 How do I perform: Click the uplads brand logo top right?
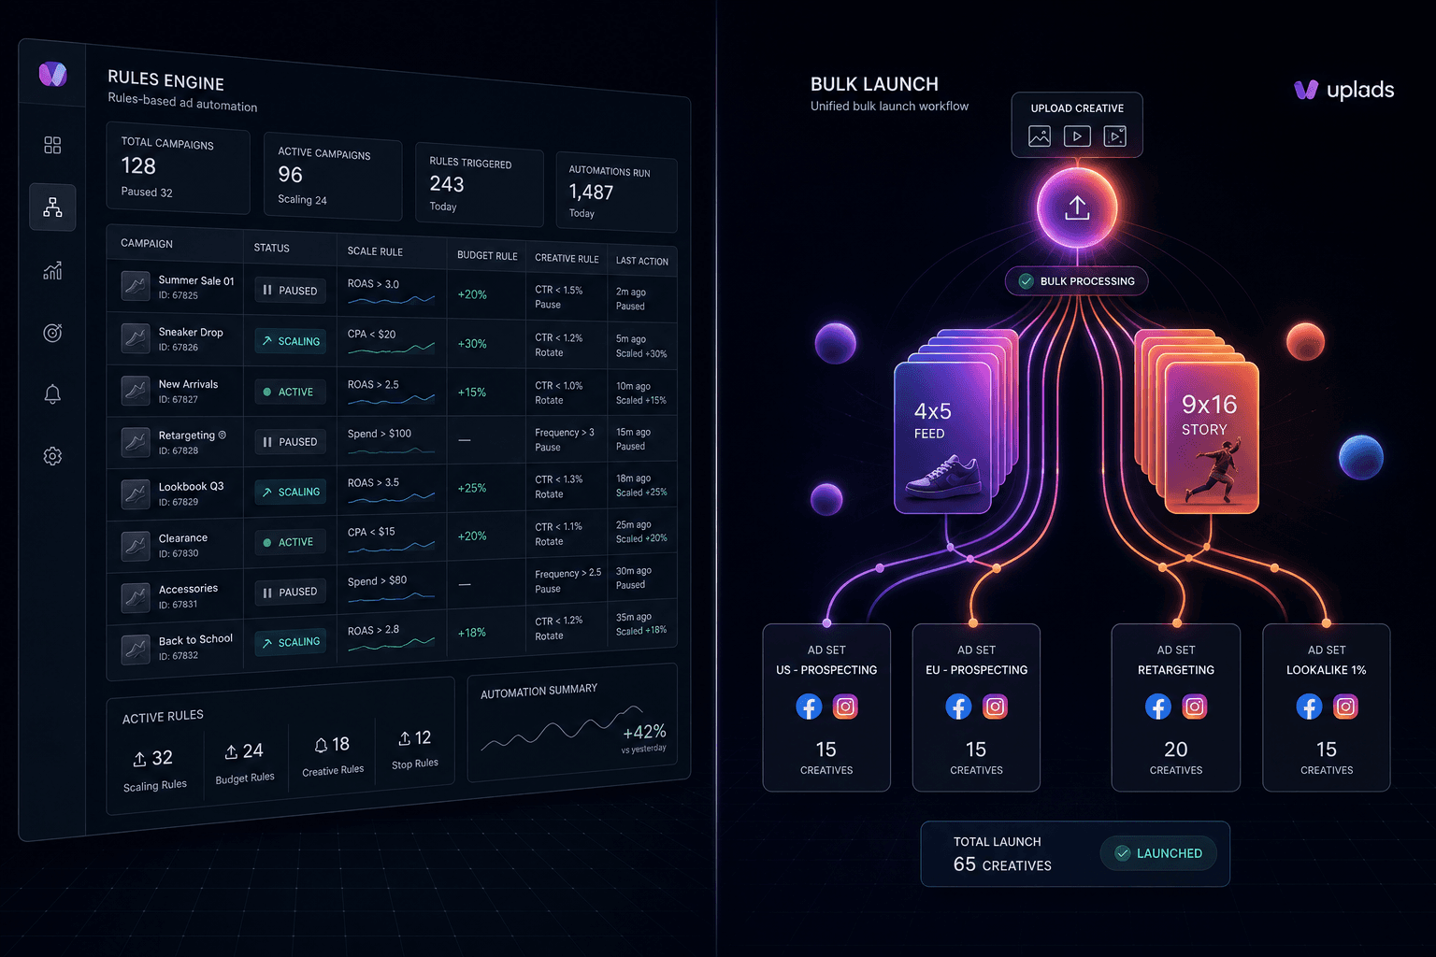point(1344,90)
